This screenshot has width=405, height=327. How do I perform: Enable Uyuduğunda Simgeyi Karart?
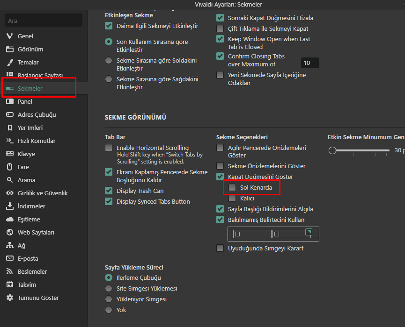(220, 248)
